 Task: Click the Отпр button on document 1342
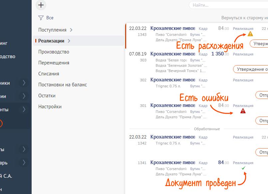coord(262,152)
